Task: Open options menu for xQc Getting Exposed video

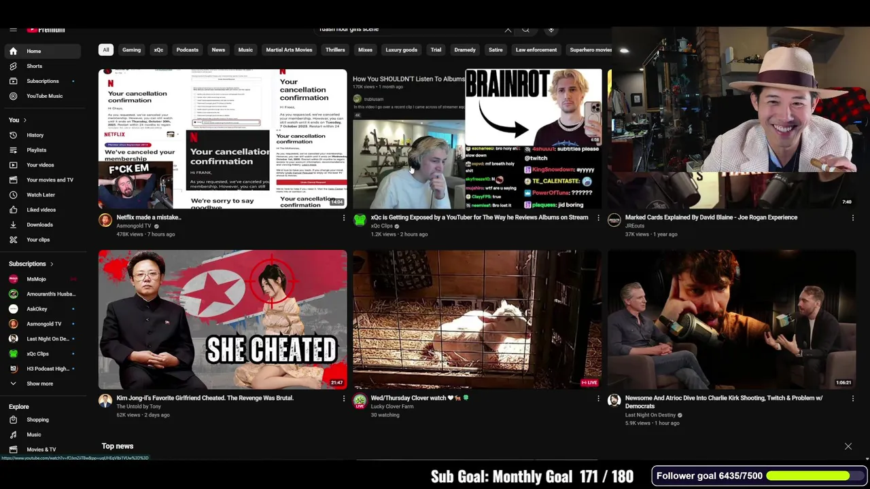Action: pos(598,218)
